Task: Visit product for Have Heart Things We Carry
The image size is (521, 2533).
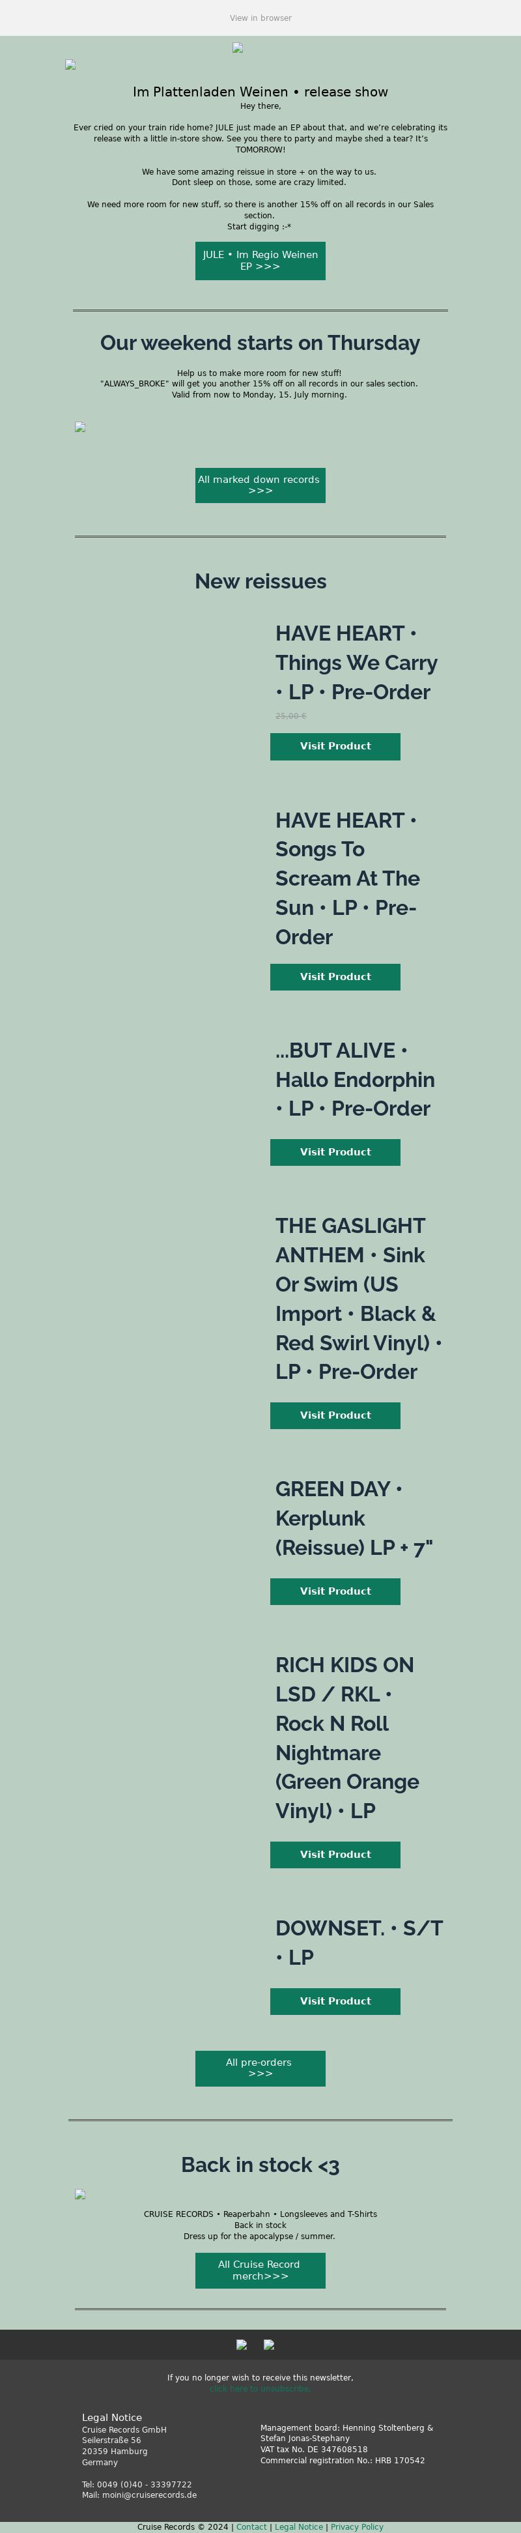Action: click(x=335, y=746)
